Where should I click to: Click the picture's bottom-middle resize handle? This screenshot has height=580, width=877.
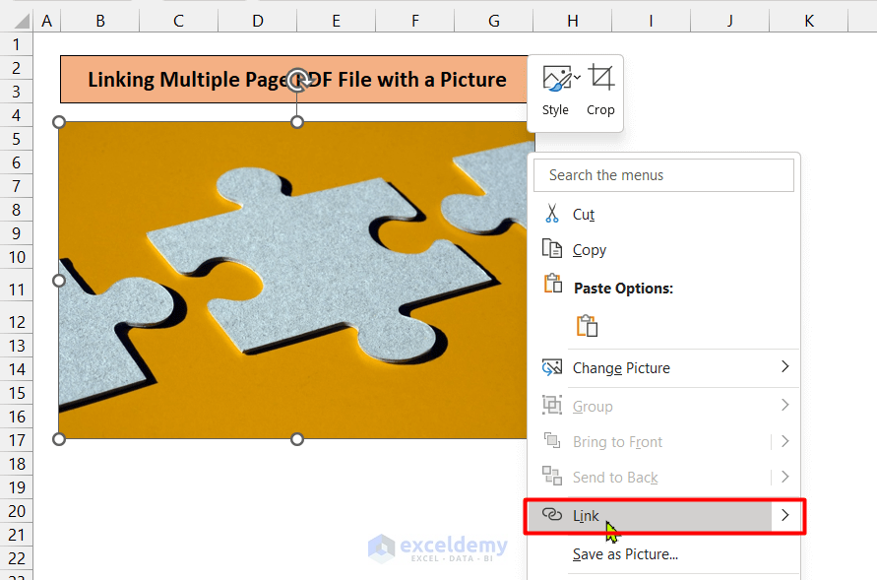tap(297, 439)
